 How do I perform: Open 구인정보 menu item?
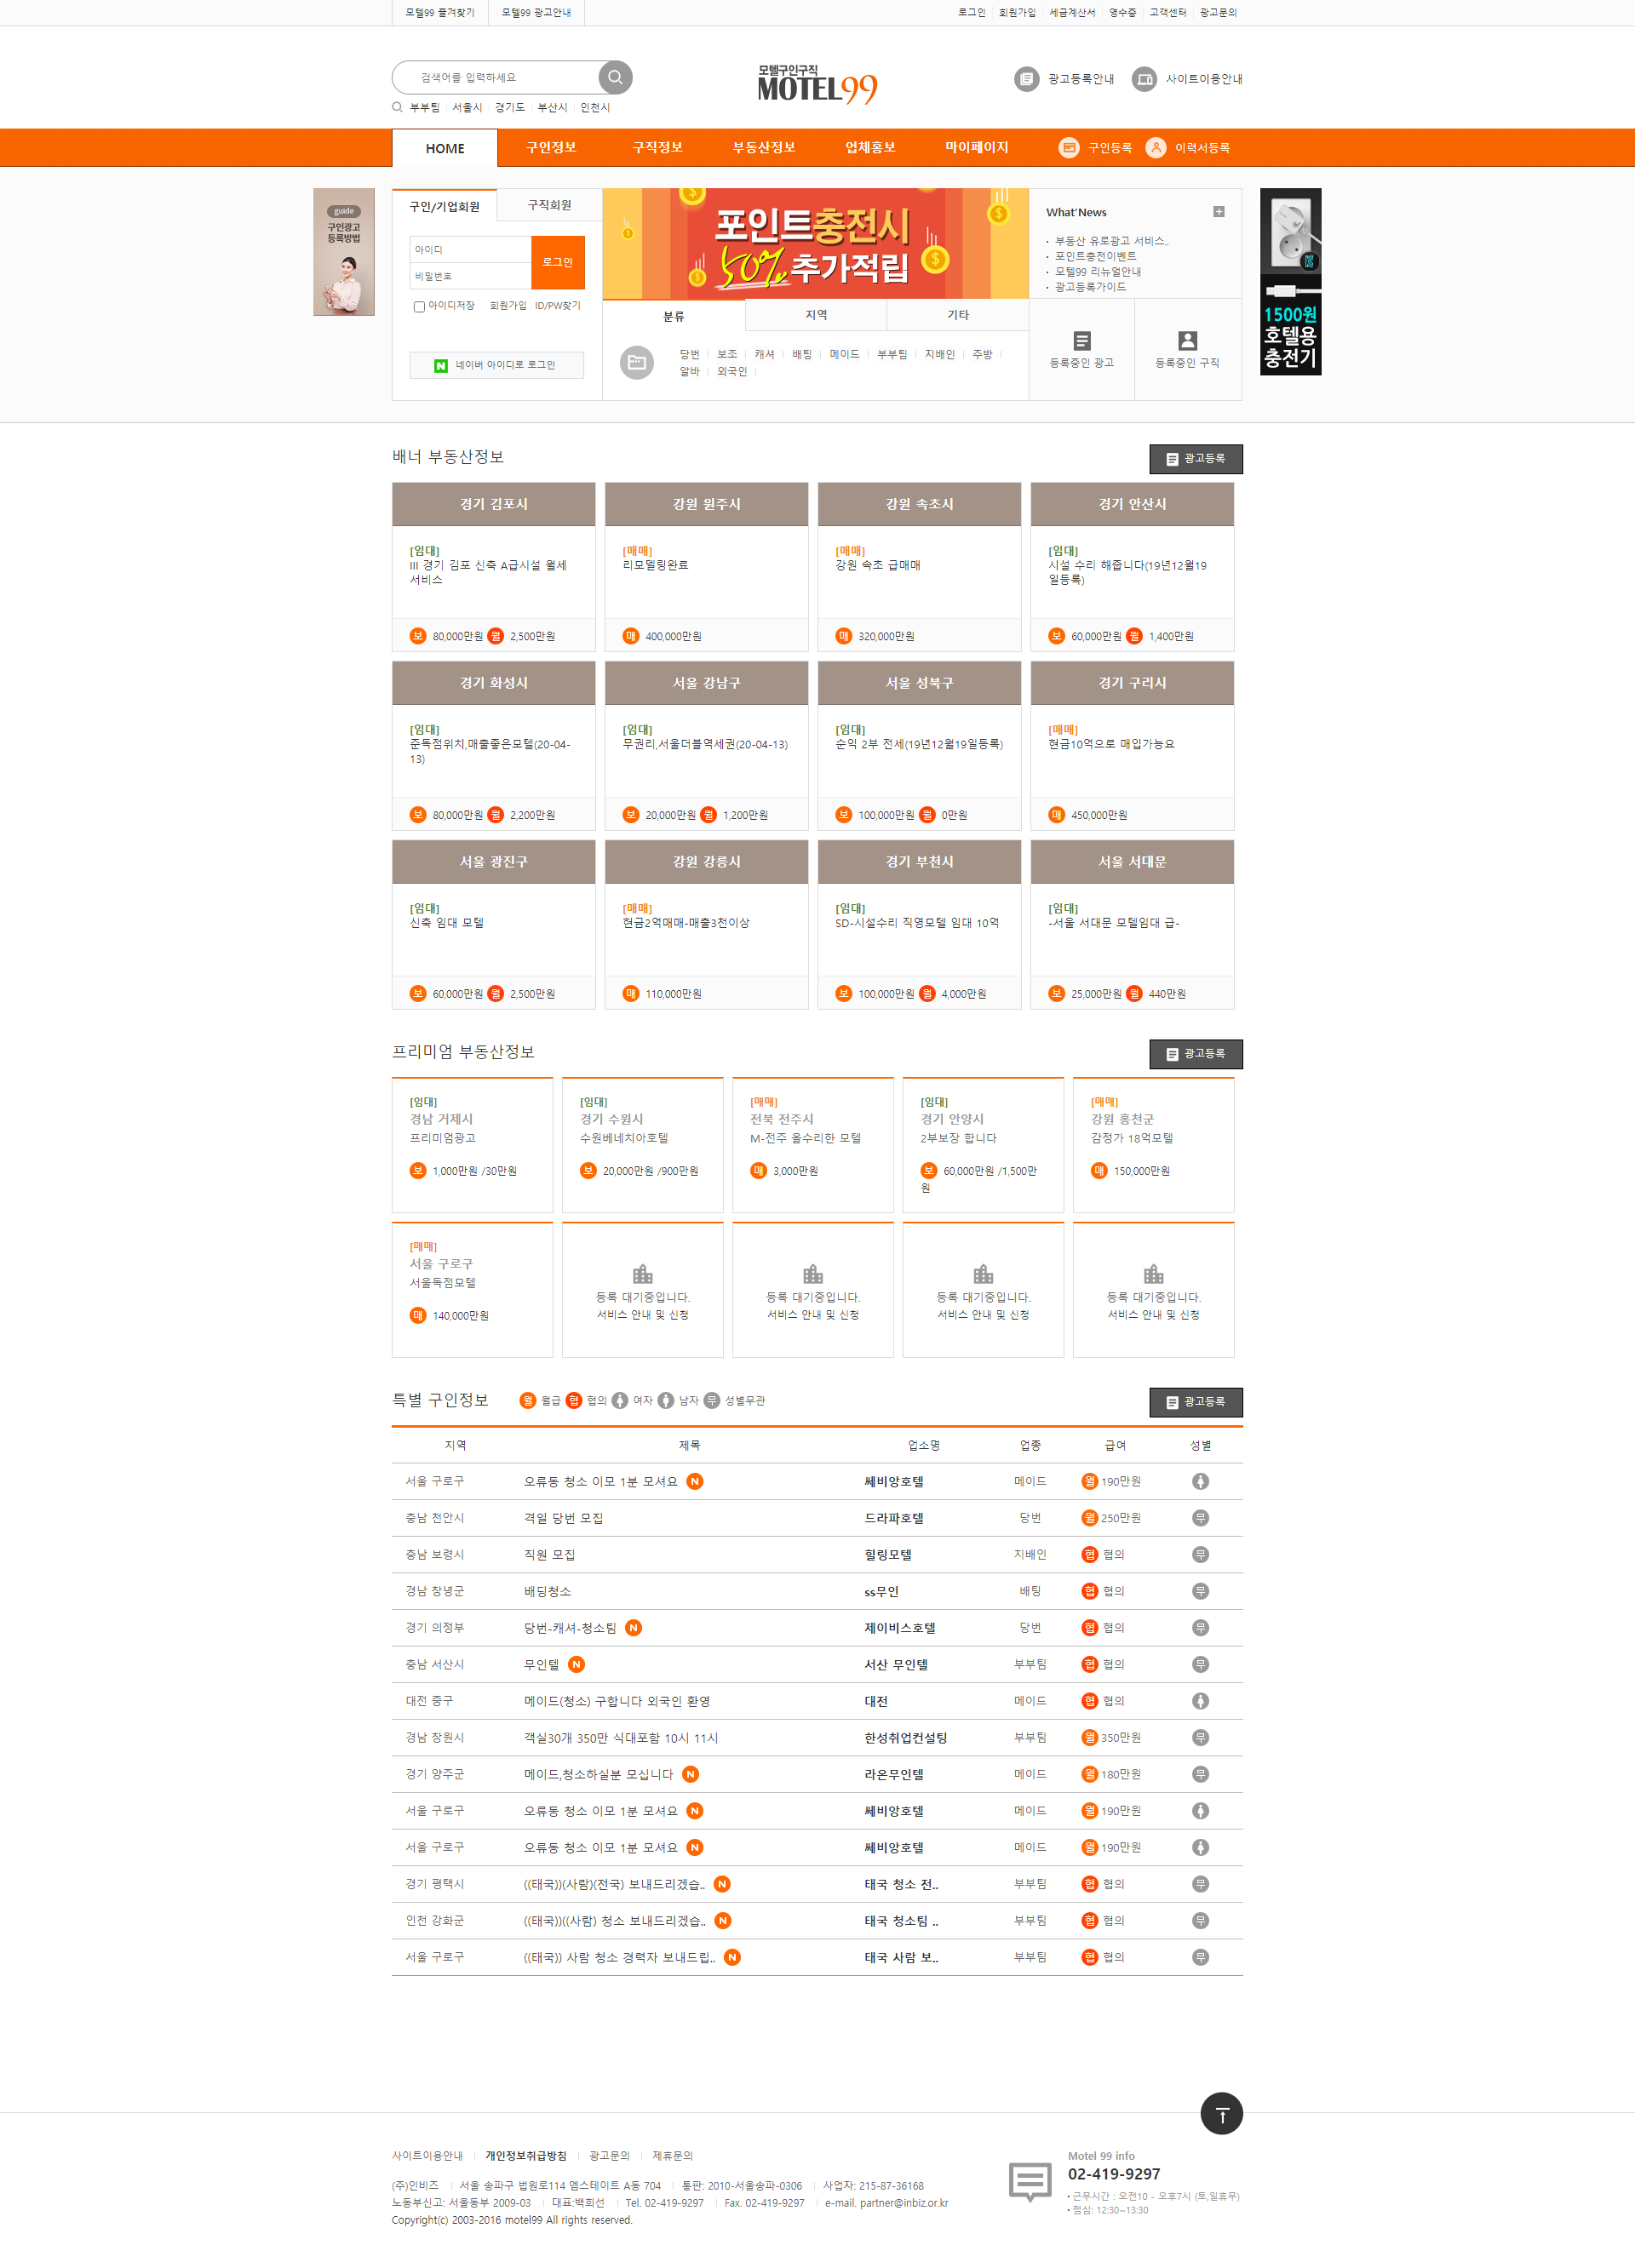(x=551, y=148)
